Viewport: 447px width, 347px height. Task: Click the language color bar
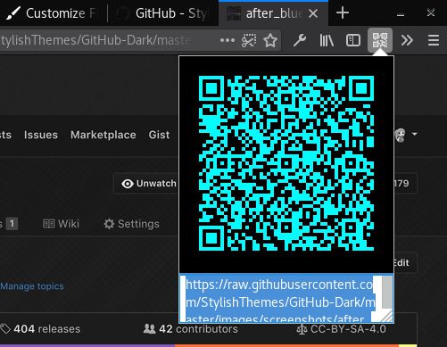208,345
